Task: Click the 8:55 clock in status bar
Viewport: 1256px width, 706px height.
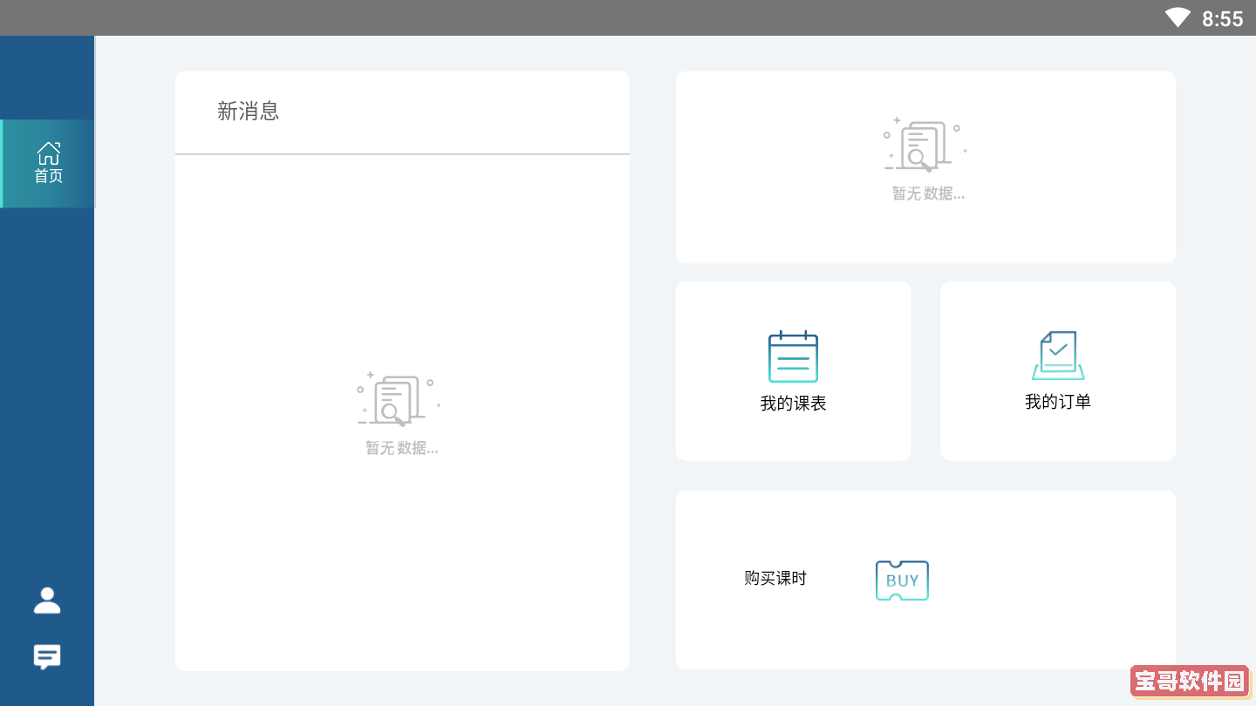Action: click(x=1222, y=18)
